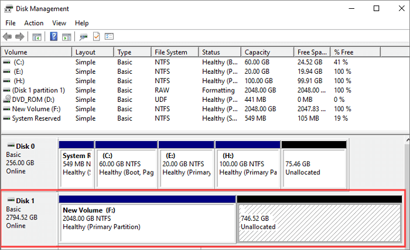Open the Help menu

pyautogui.click(x=82, y=23)
